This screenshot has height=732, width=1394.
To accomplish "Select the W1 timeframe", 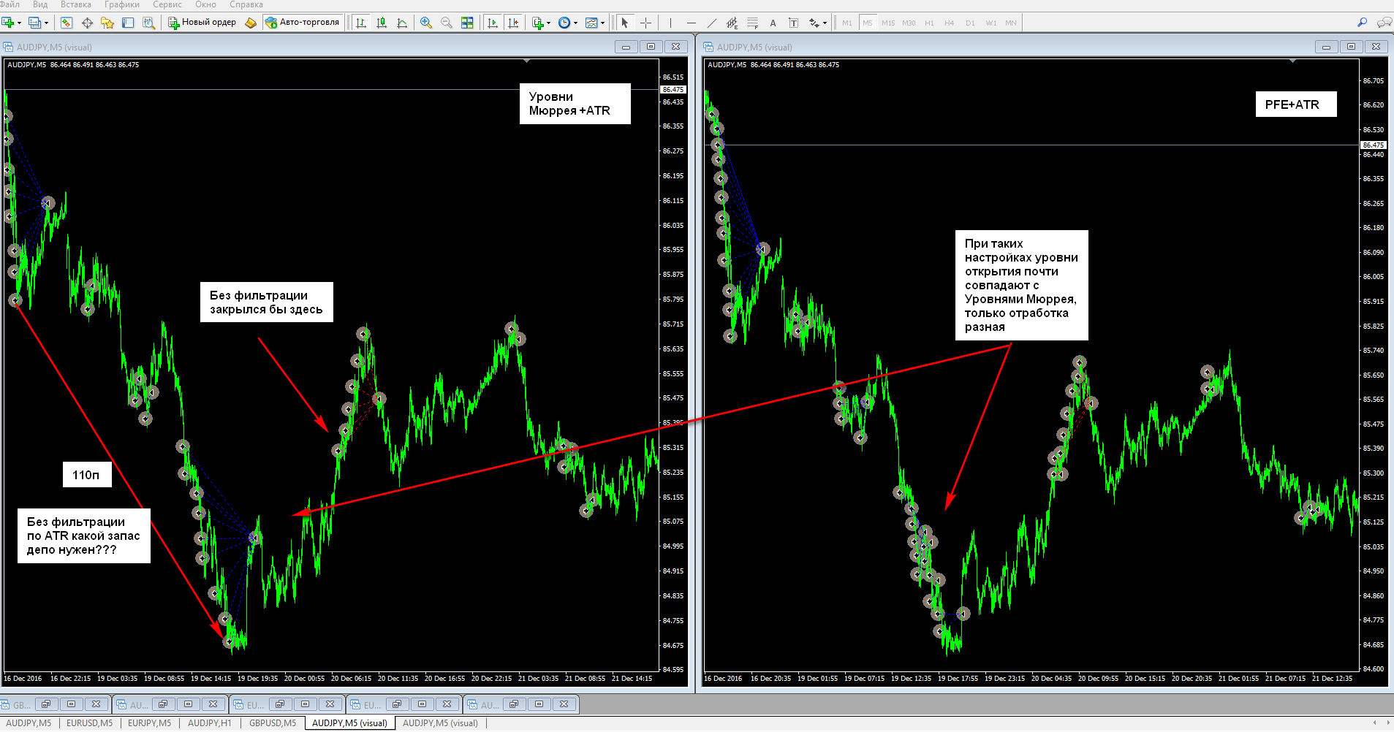I will click(990, 23).
